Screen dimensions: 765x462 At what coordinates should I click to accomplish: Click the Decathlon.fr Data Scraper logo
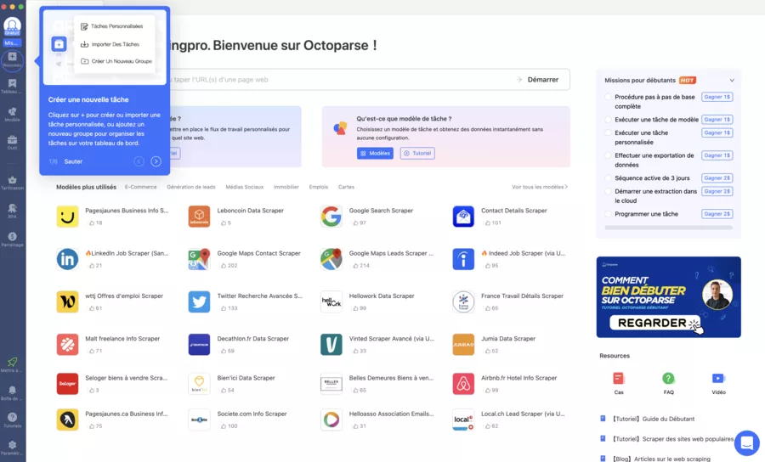[x=199, y=345]
